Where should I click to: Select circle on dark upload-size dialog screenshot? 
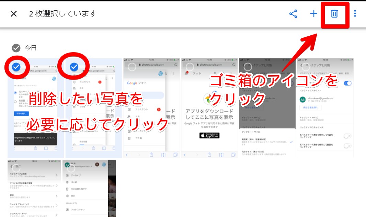click(x=248, y=67)
